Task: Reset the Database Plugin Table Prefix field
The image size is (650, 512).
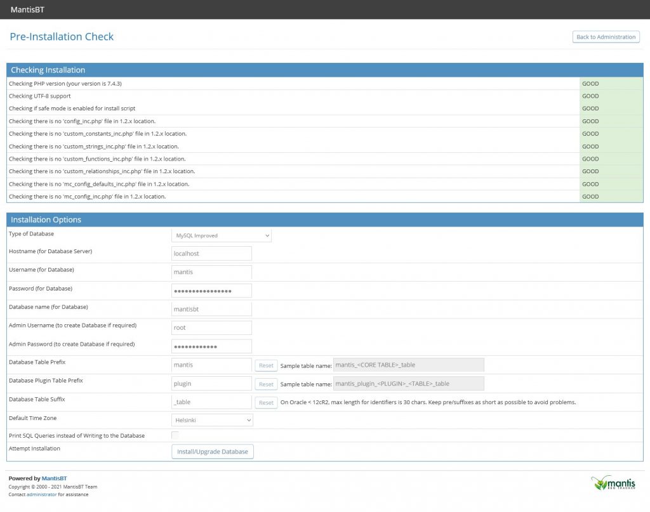Action: pos(266,383)
